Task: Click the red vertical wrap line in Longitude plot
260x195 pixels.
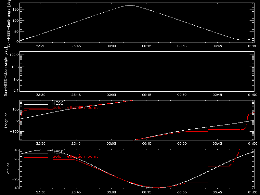Action: [133, 120]
